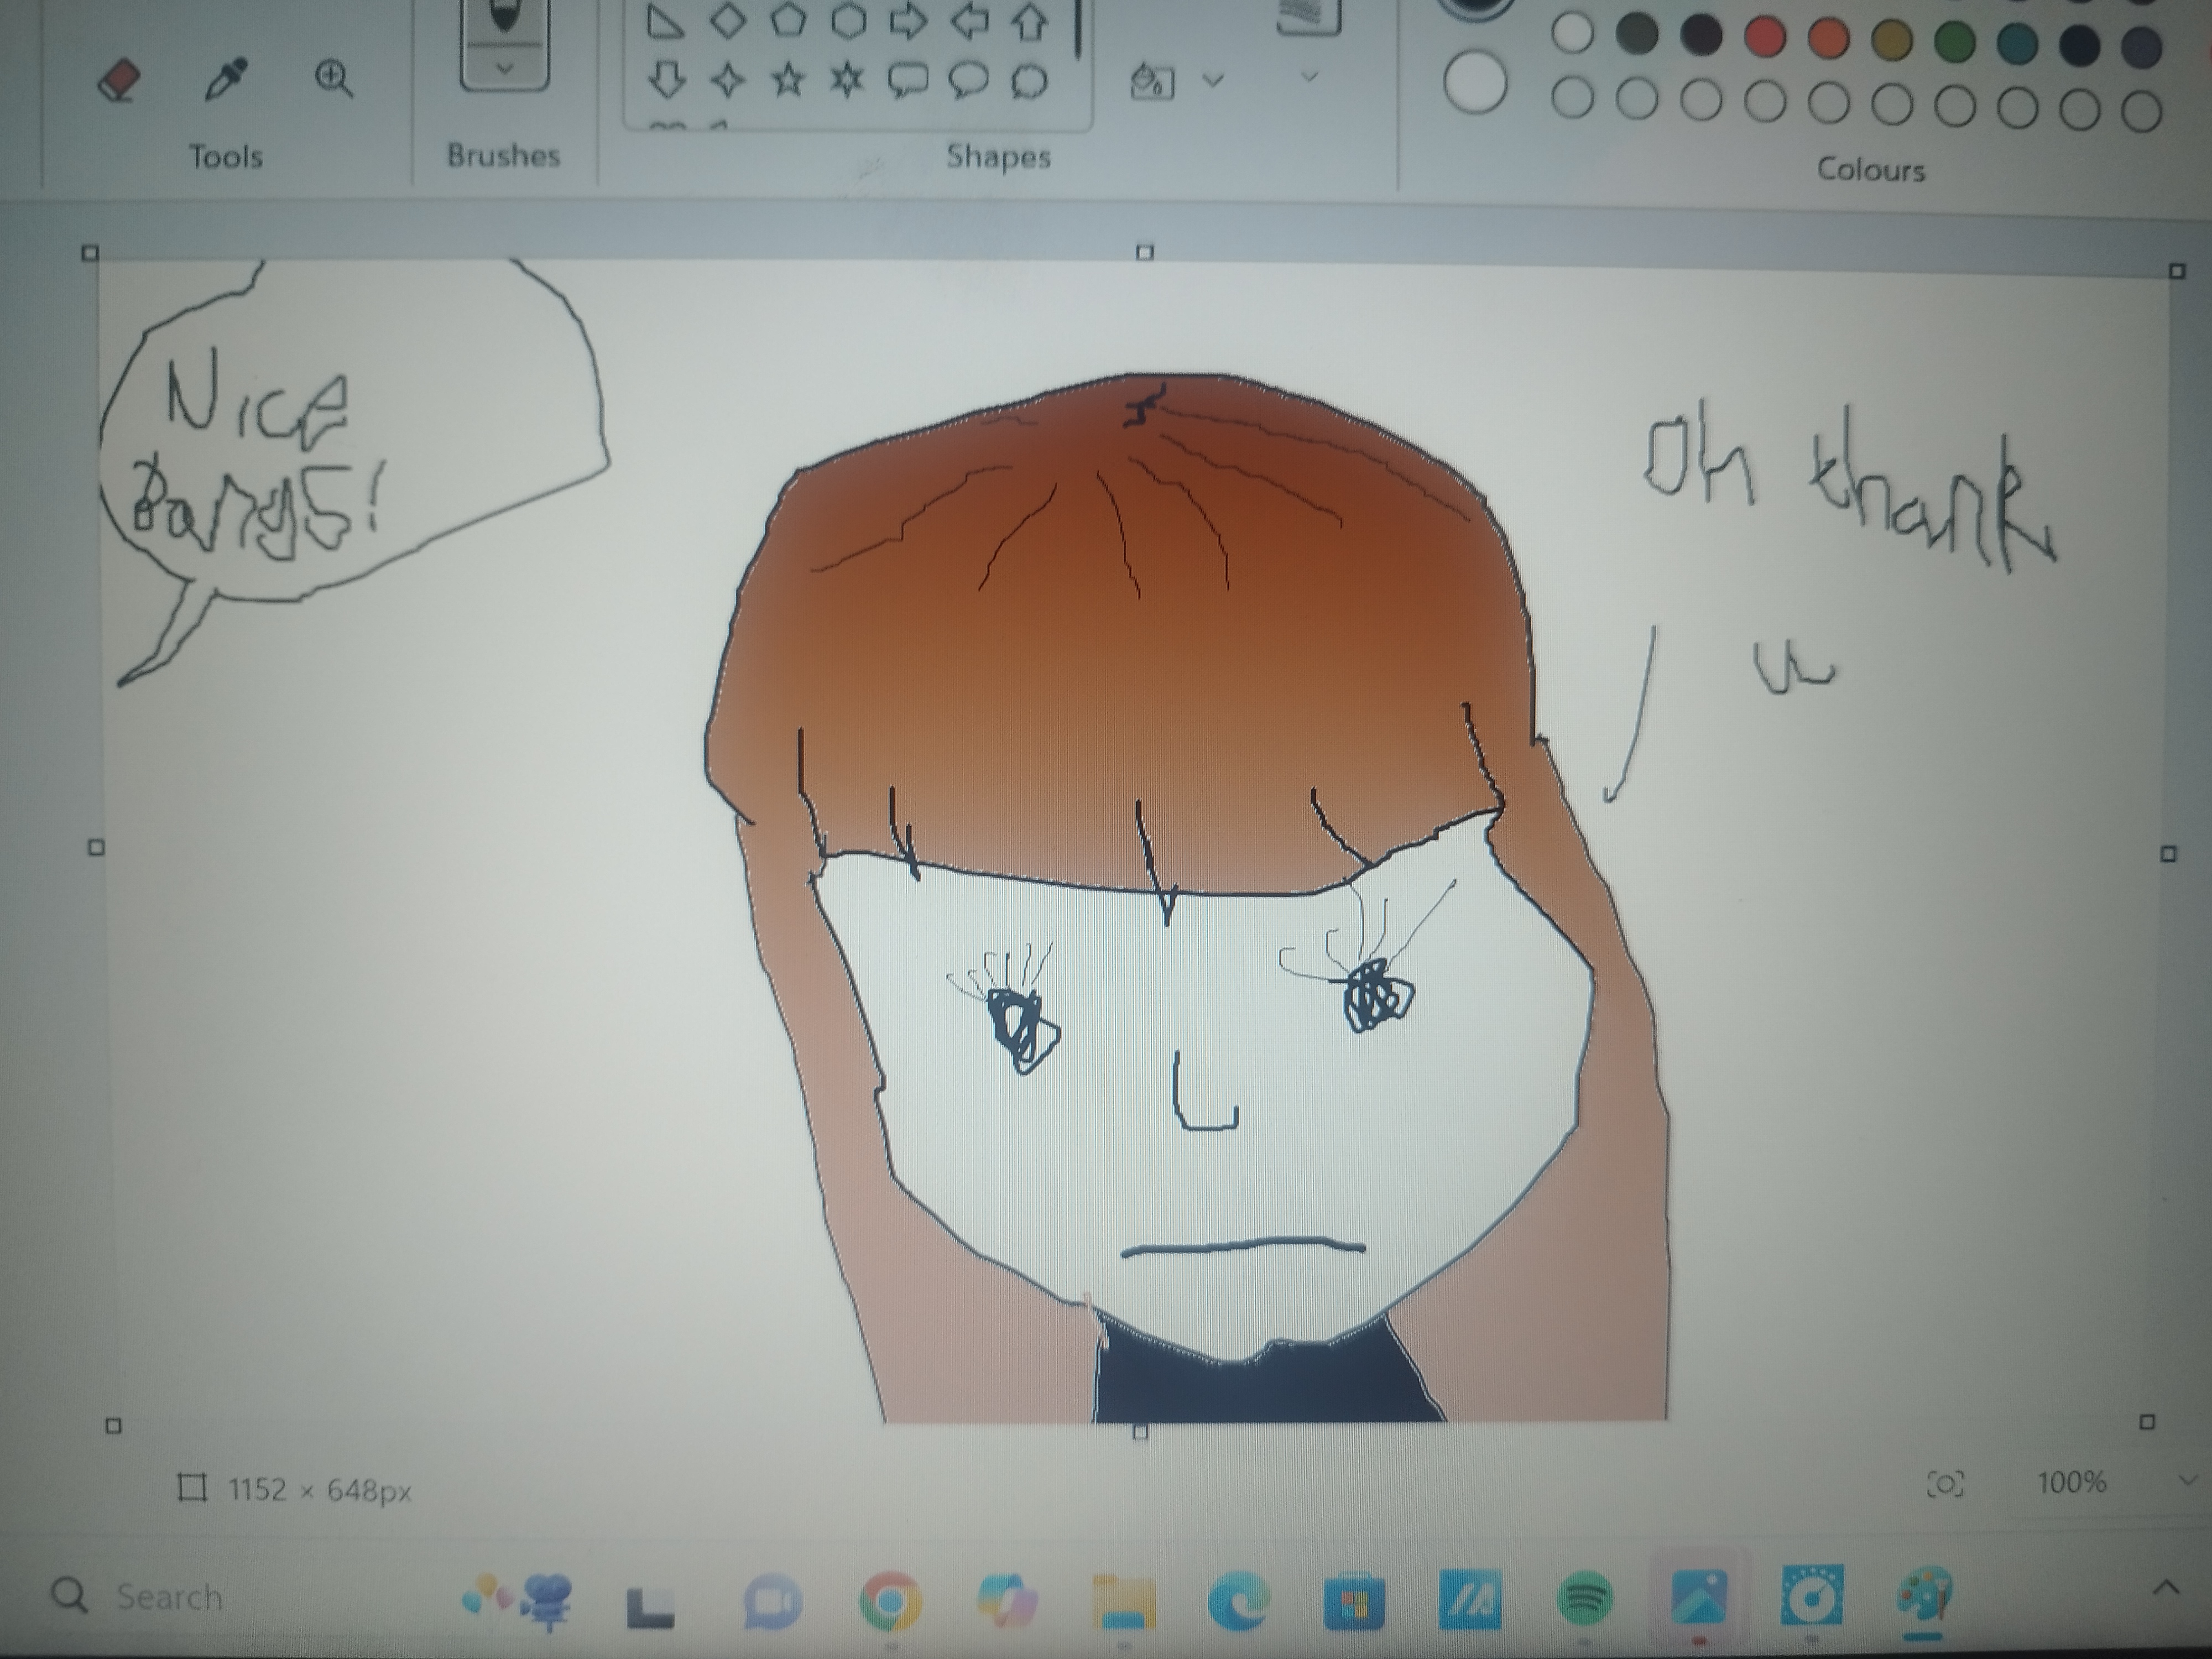Click the Colours group label
2212x1659 pixels.
tap(1870, 169)
